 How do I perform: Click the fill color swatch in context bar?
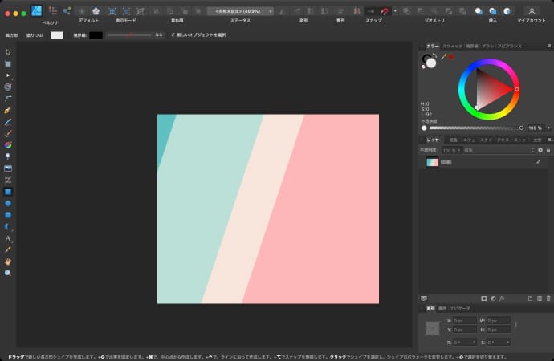pyautogui.click(x=57, y=35)
